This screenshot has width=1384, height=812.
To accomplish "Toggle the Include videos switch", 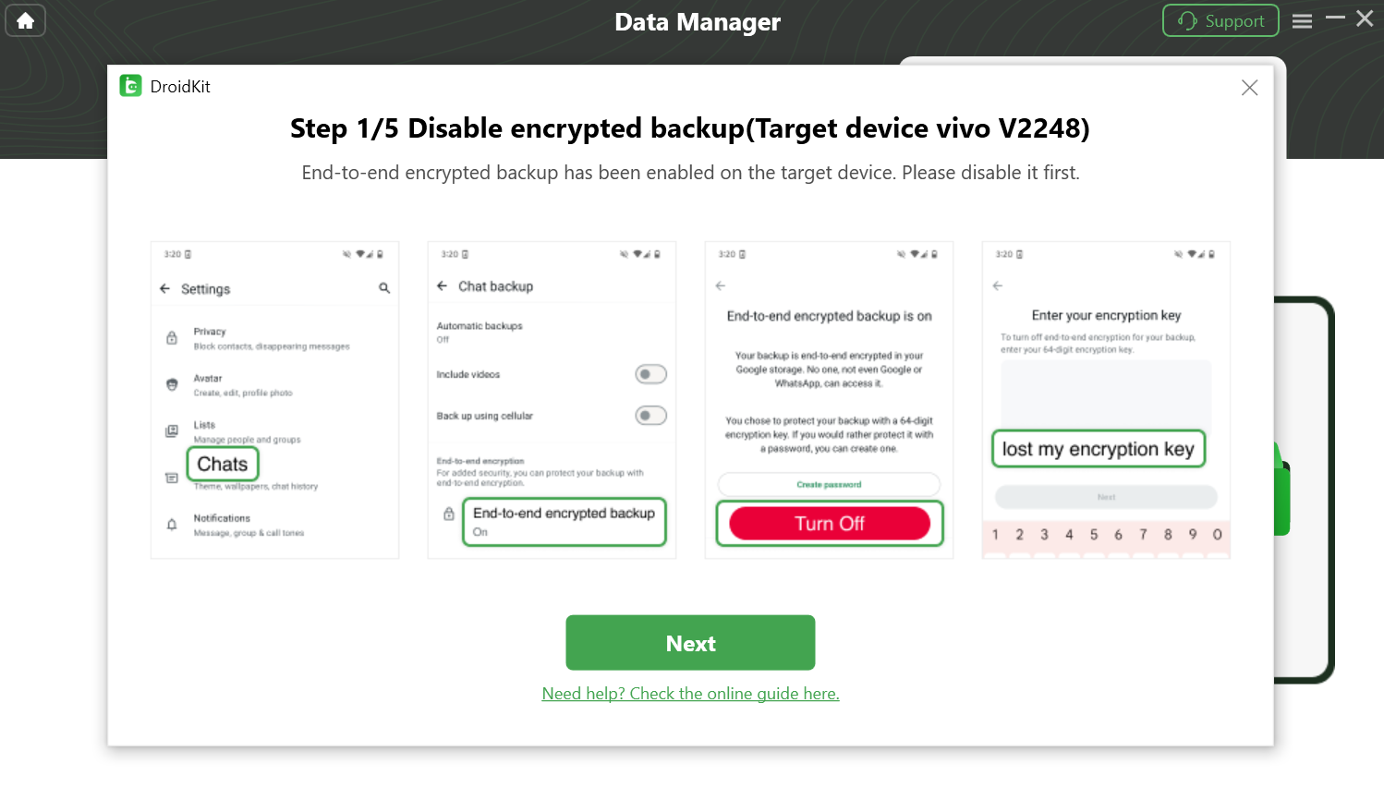I will 650,373.
